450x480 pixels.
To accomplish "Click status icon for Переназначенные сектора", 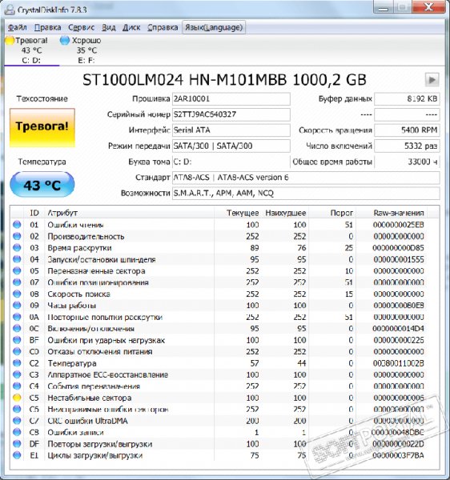I will (17, 270).
